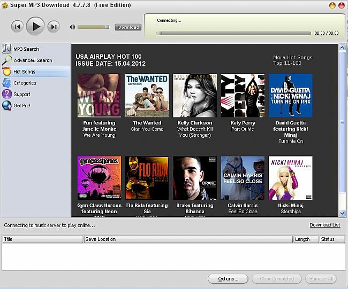This screenshot has width=348, height=289.
Task: Click the Get Pro! globe icon
Action: tap(7, 105)
